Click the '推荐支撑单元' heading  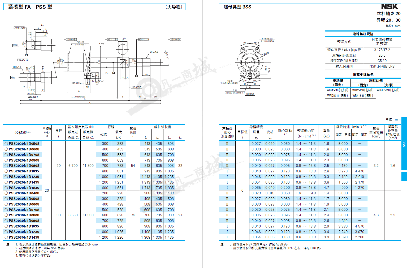(x=363, y=75)
